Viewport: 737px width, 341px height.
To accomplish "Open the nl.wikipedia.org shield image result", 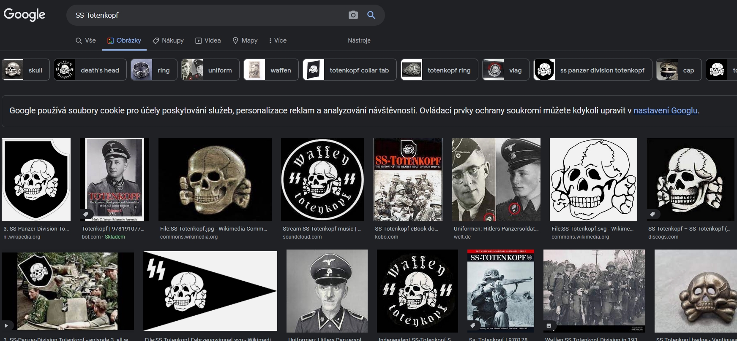I will pos(36,180).
